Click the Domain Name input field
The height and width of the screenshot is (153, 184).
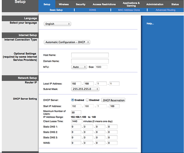coord(90,61)
